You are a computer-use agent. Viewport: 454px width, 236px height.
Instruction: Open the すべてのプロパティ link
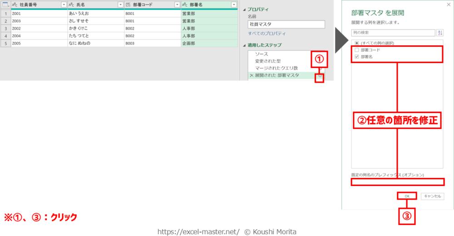(267, 34)
